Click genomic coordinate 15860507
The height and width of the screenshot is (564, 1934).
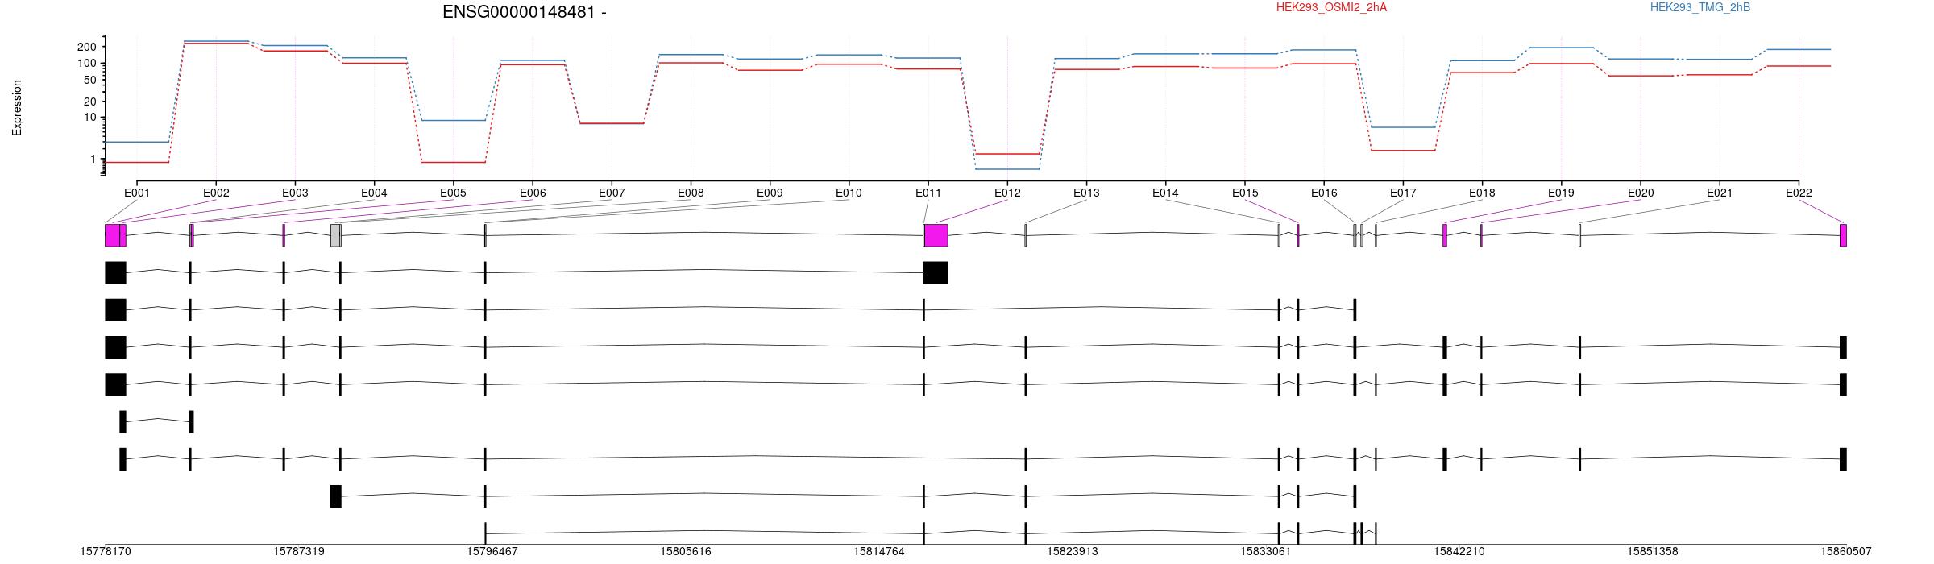[x=1846, y=552]
